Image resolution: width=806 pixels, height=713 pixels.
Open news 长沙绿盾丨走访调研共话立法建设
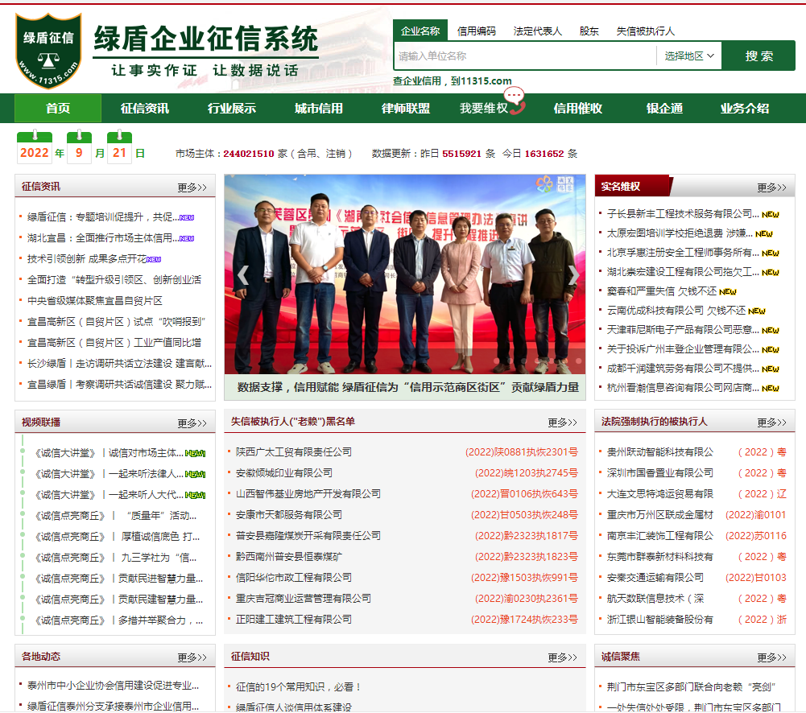pyautogui.click(x=119, y=363)
